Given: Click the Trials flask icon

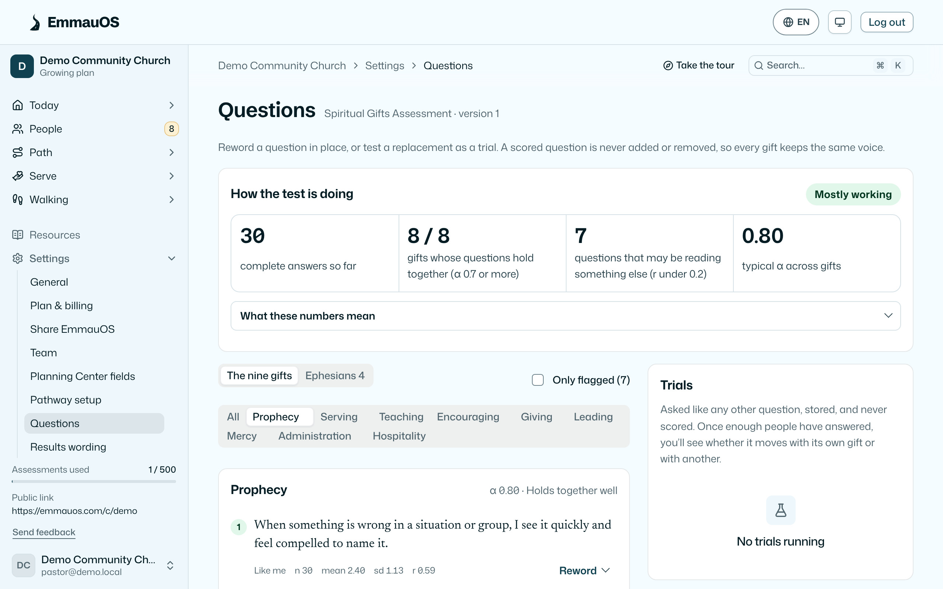Looking at the screenshot, I should coord(781,510).
